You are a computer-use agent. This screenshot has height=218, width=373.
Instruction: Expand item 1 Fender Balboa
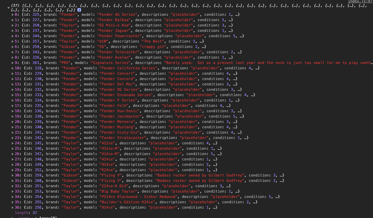pyautogui.click(x=12, y=20)
